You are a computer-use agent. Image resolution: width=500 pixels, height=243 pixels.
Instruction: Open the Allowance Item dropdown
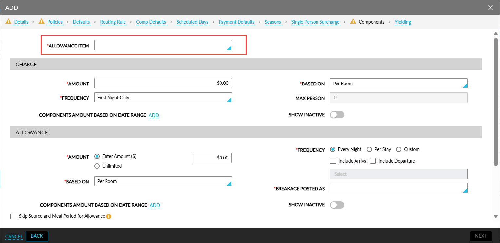click(x=163, y=46)
